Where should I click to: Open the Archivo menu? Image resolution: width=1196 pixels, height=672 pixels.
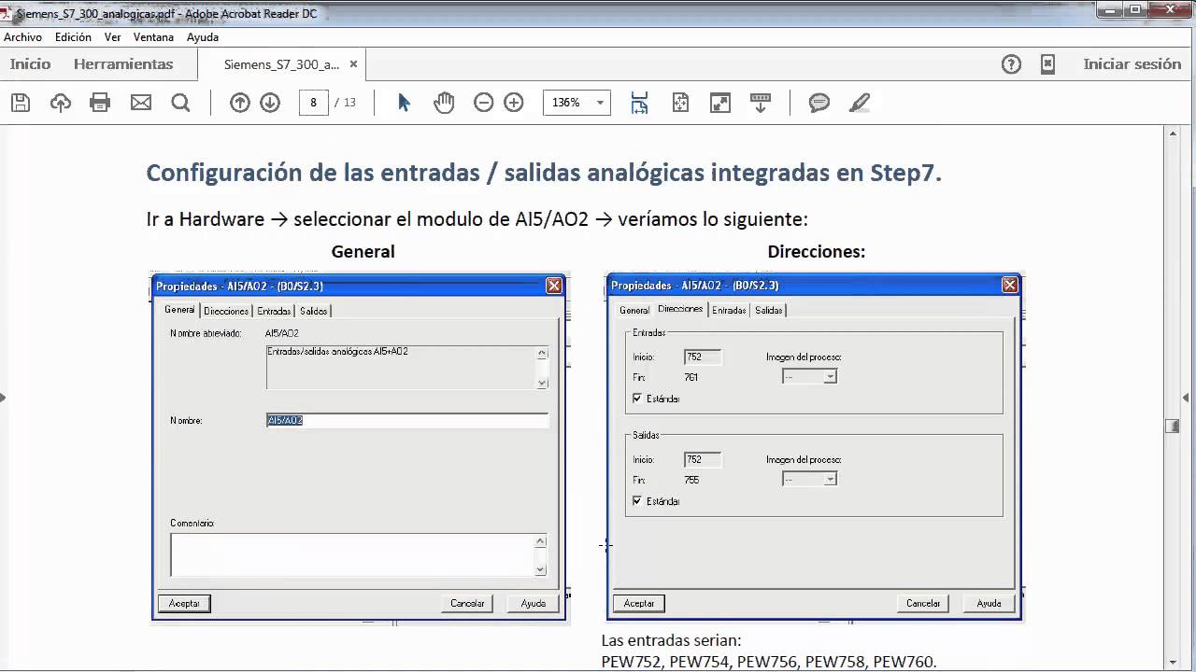click(x=23, y=37)
